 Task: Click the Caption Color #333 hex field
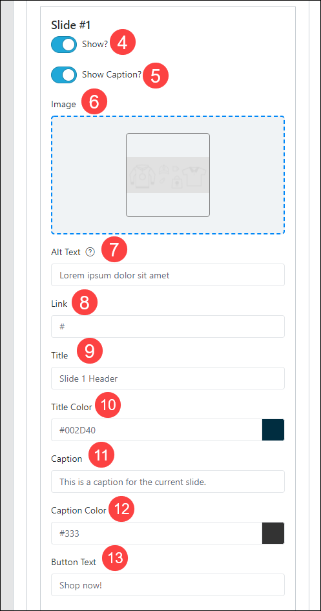156,533
